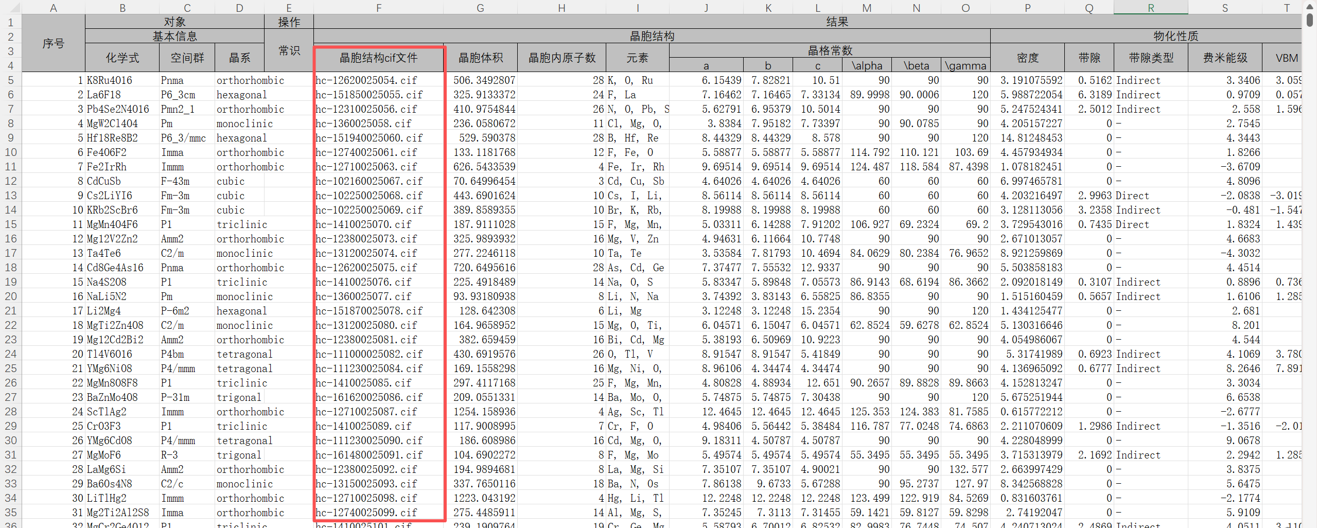1317x528 pixels.
Task: Select row 12 by its row number
Action: (11, 181)
